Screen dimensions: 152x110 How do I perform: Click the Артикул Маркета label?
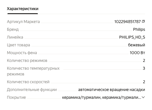(x=23, y=22)
